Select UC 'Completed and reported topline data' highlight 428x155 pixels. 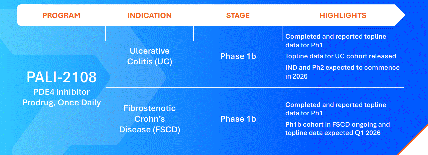(336, 41)
